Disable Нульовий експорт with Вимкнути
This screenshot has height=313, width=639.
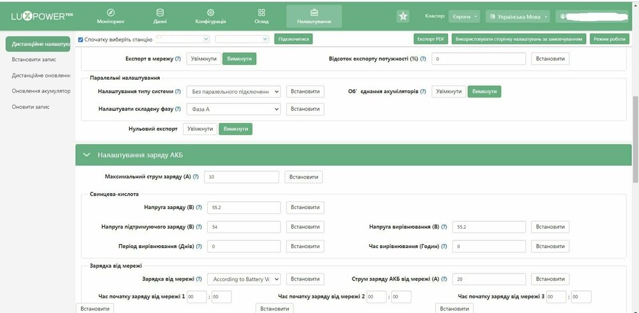coord(236,129)
